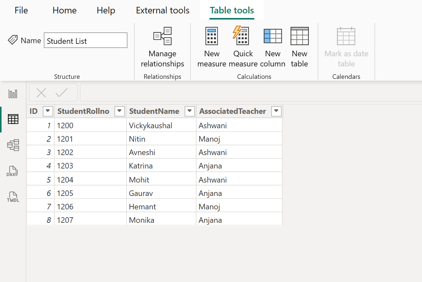Open the StudentRollno column dropdown
The height and width of the screenshot is (282, 422).
(x=119, y=111)
